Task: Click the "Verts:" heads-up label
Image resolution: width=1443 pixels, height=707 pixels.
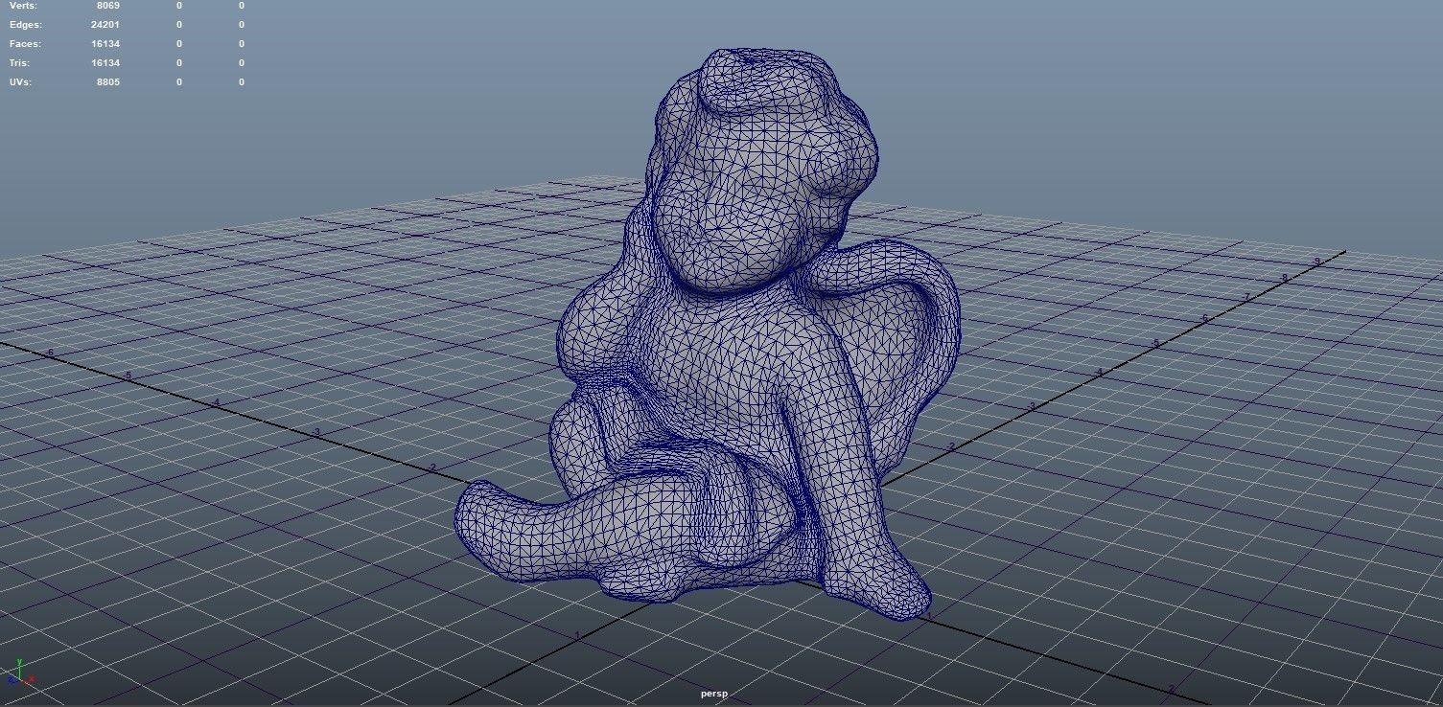Action: pyautogui.click(x=23, y=6)
